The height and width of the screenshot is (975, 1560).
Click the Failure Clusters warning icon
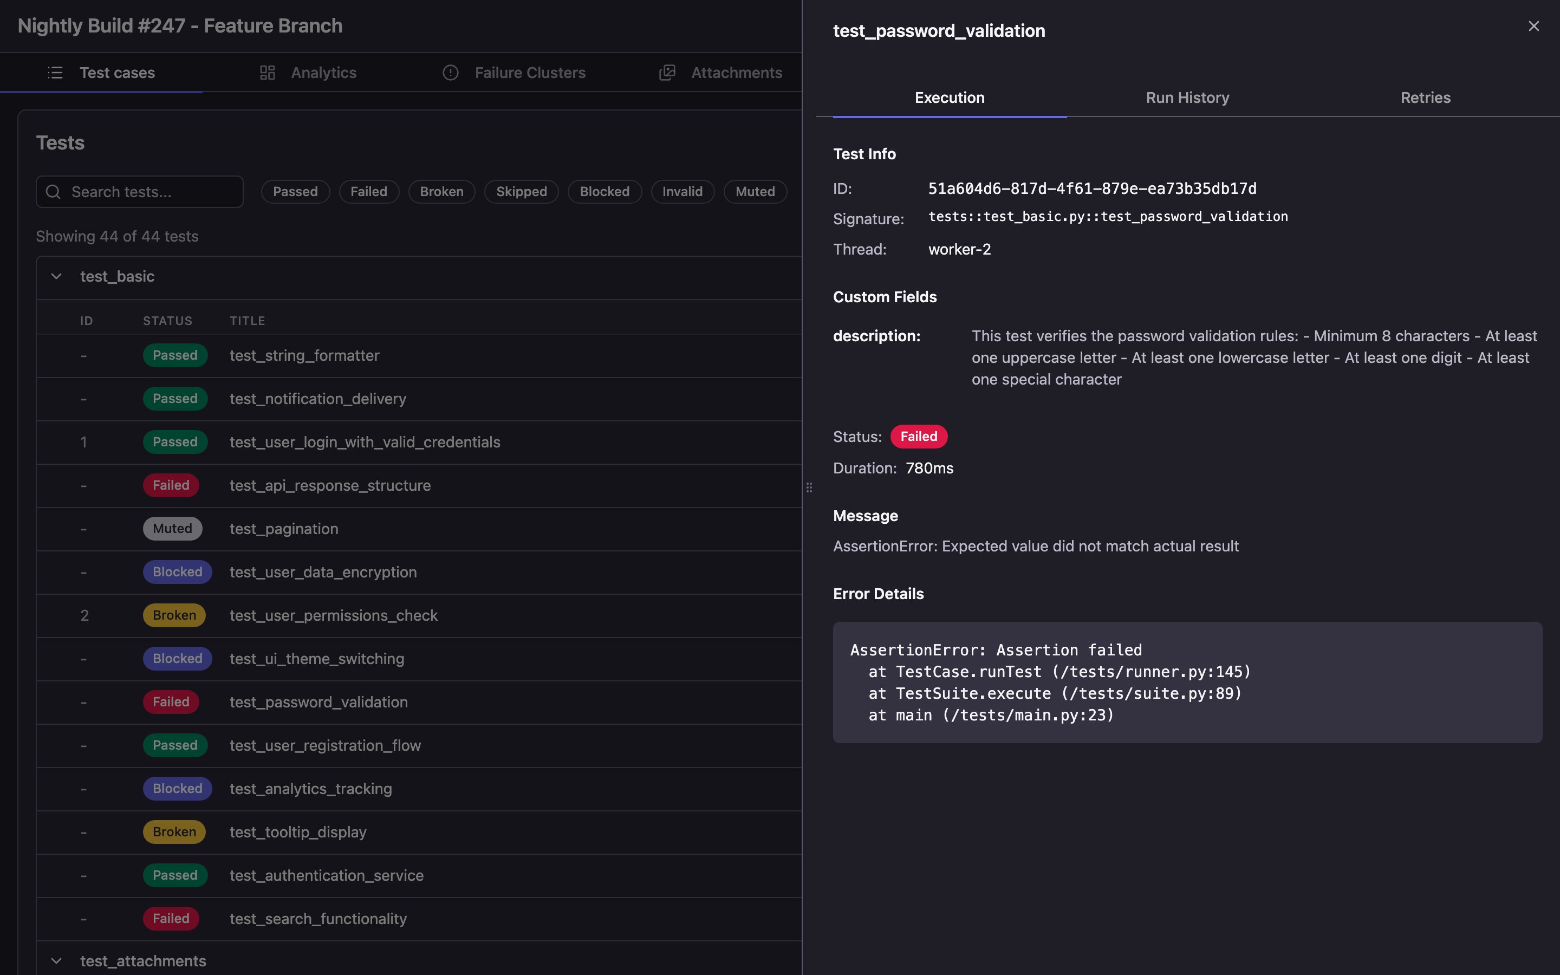[x=450, y=72]
